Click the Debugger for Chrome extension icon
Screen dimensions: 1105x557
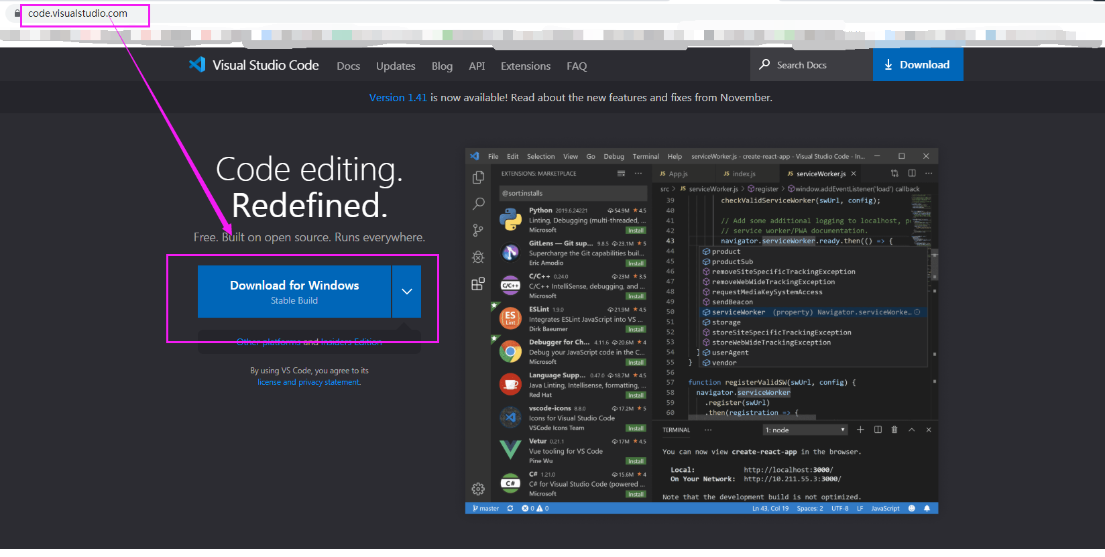point(510,351)
